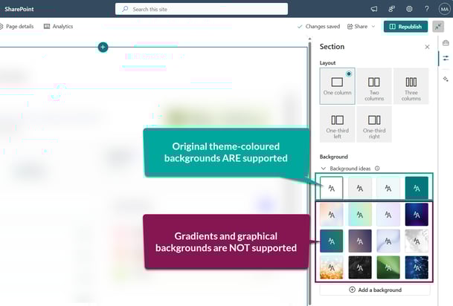
Task: Open the sparkle design ideas icon
Action: coord(446,78)
